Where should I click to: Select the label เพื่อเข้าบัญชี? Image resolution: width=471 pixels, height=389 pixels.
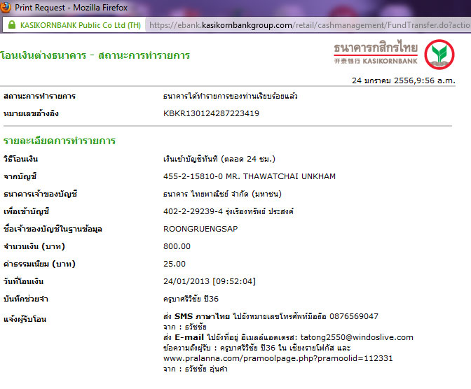pos(26,211)
